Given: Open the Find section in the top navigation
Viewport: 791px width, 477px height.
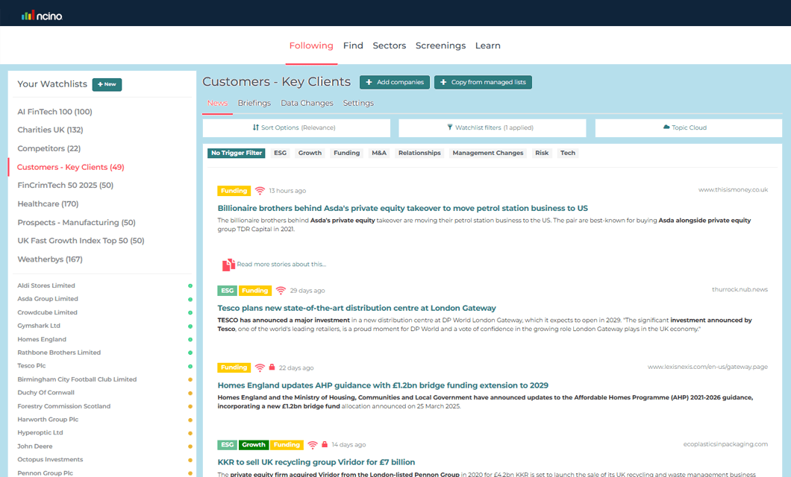Looking at the screenshot, I should [352, 45].
